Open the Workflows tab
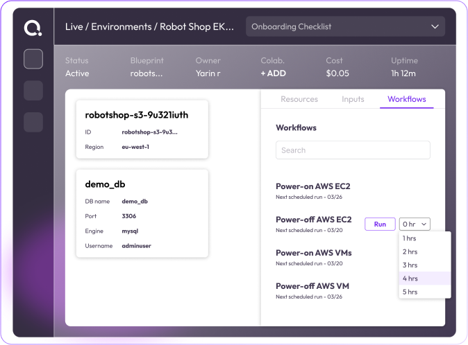The height and width of the screenshot is (345, 468). [406, 99]
